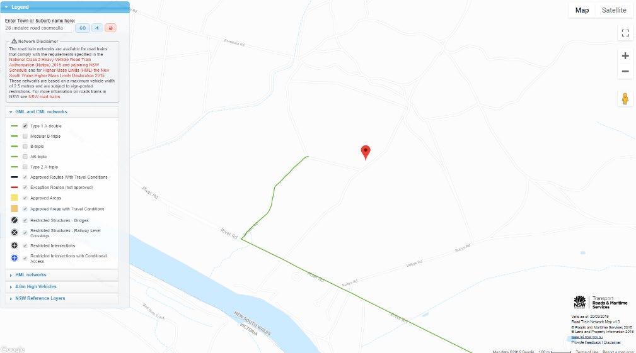This screenshot has height=353, width=636.
Task: Toggle fullscreen map view
Action: (x=625, y=33)
